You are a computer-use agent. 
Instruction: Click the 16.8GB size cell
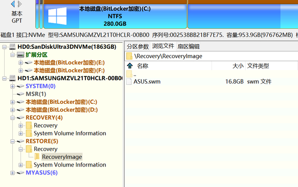(234, 82)
